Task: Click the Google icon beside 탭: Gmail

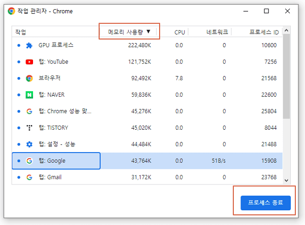Action: click(29, 177)
